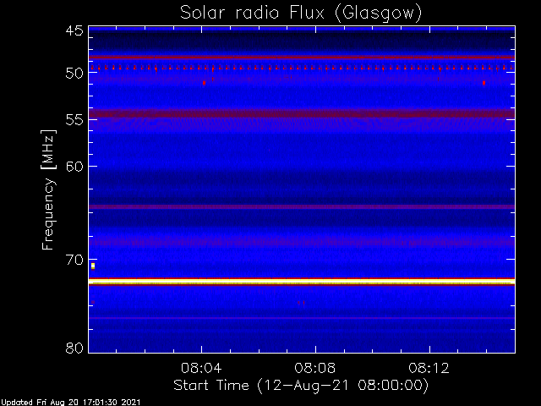Click the wide dark red band just above 55 MHz
The height and width of the screenshot is (406, 541).
click(x=302, y=113)
